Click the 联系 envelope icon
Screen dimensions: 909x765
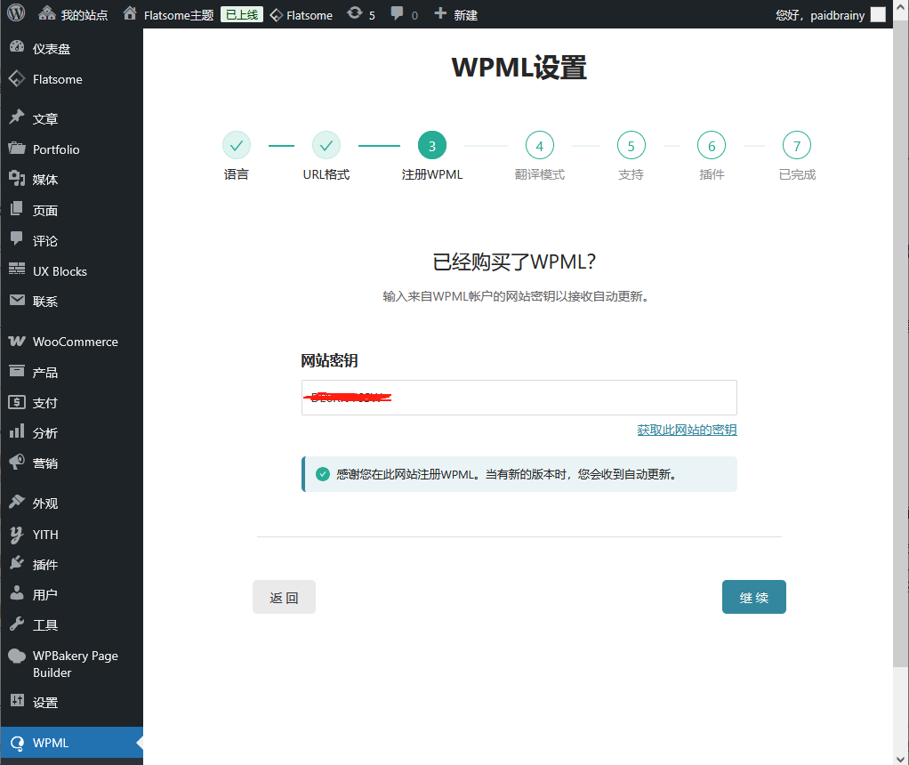(x=17, y=300)
